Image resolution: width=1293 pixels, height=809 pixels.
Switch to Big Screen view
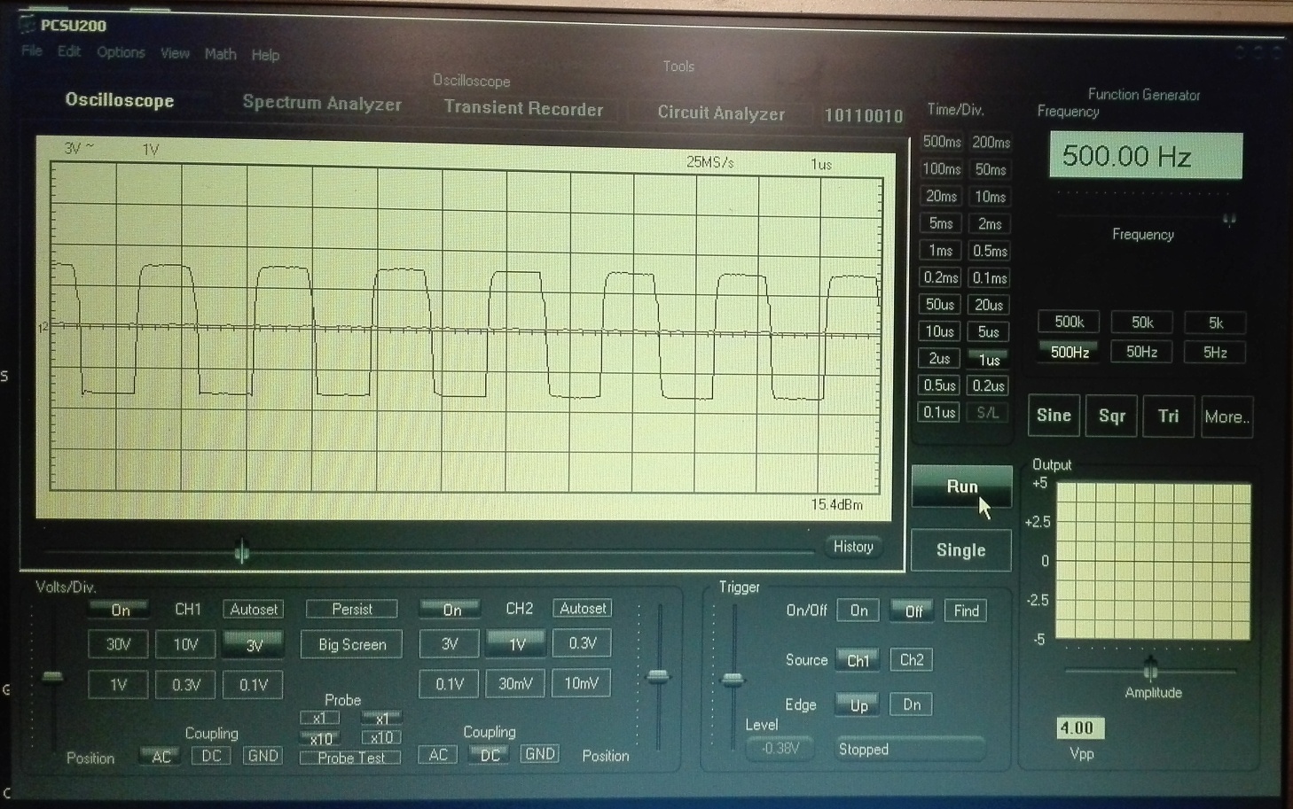[352, 644]
